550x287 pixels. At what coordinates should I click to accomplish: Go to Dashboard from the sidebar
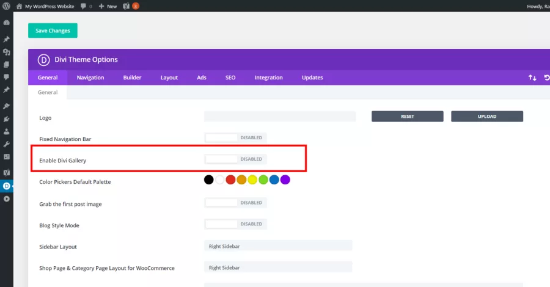6,23
